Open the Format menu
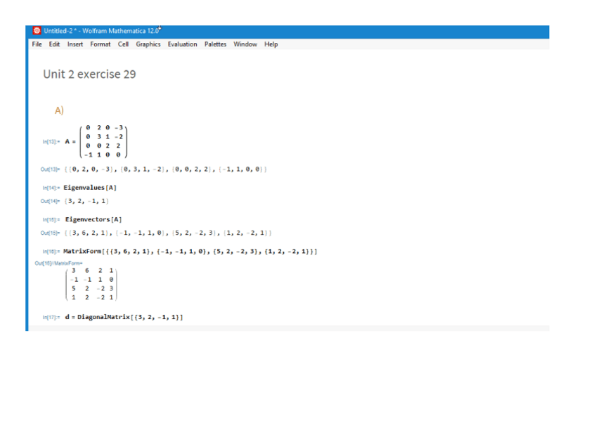This screenshot has width=596, height=421. click(101, 44)
